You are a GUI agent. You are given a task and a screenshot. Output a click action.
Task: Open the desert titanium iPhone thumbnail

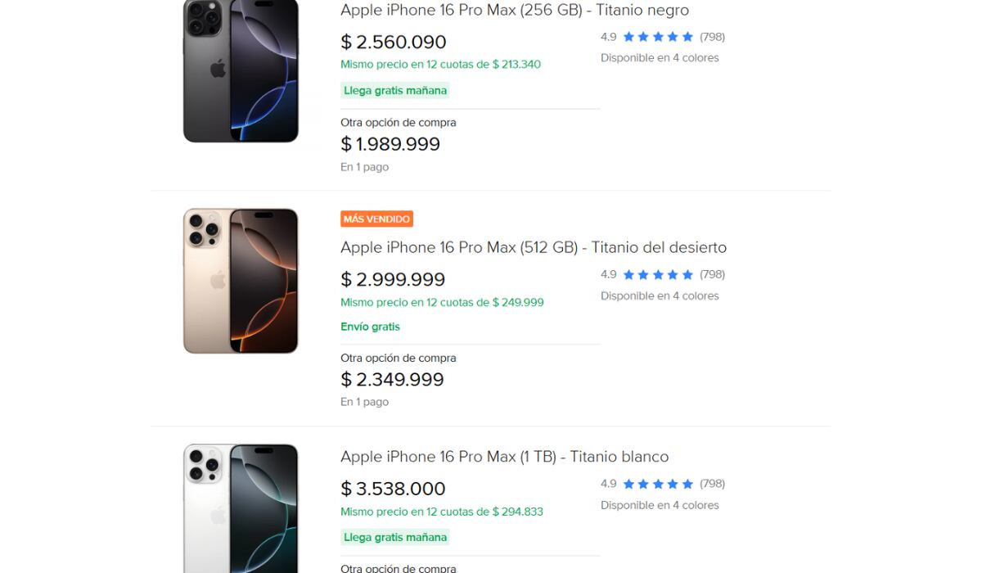240,280
